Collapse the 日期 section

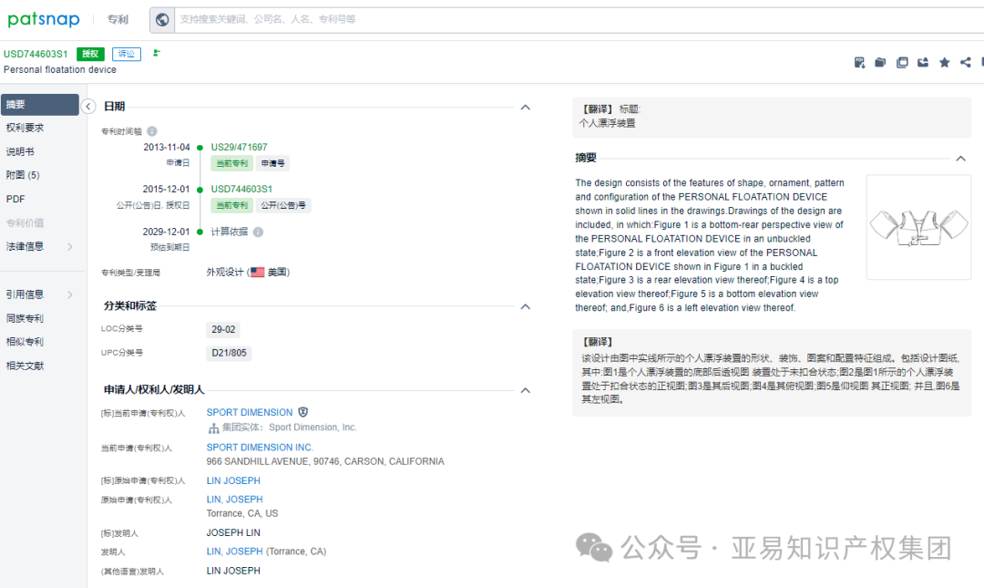point(526,107)
